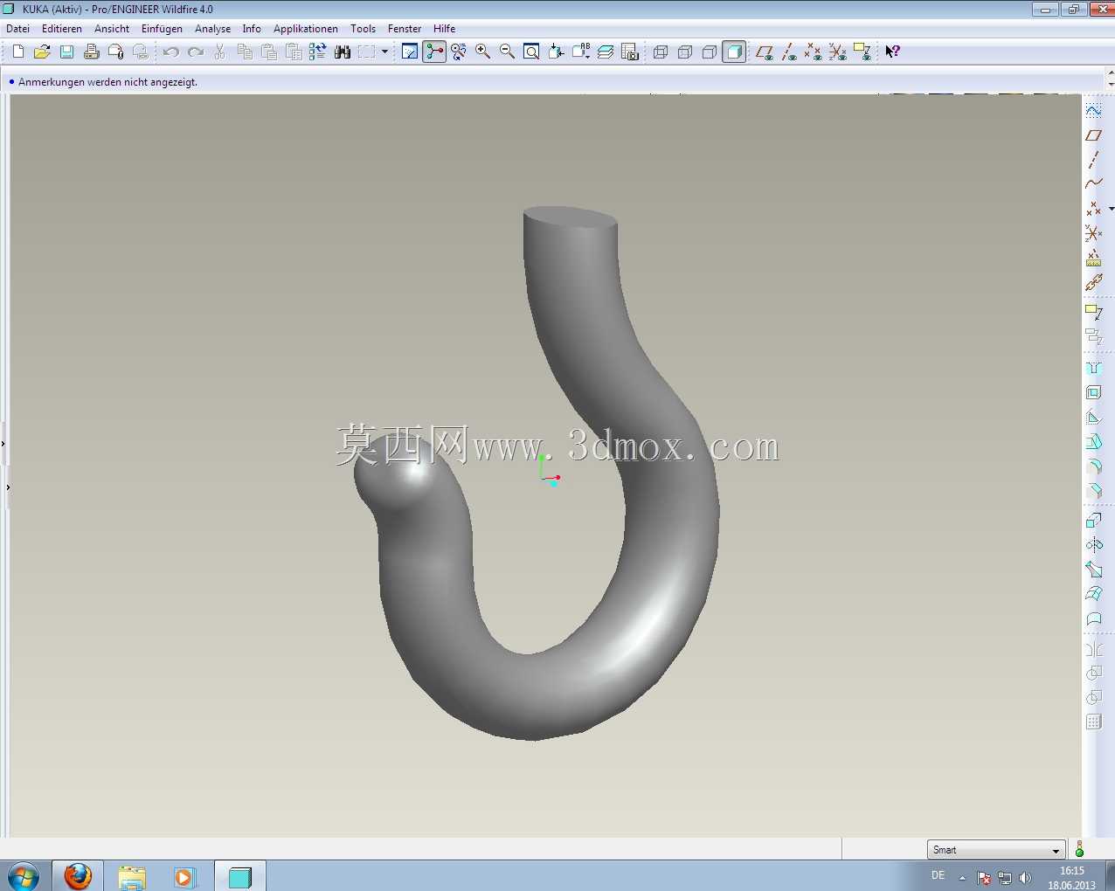Click the Revolve tool icon

(x=1093, y=545)
